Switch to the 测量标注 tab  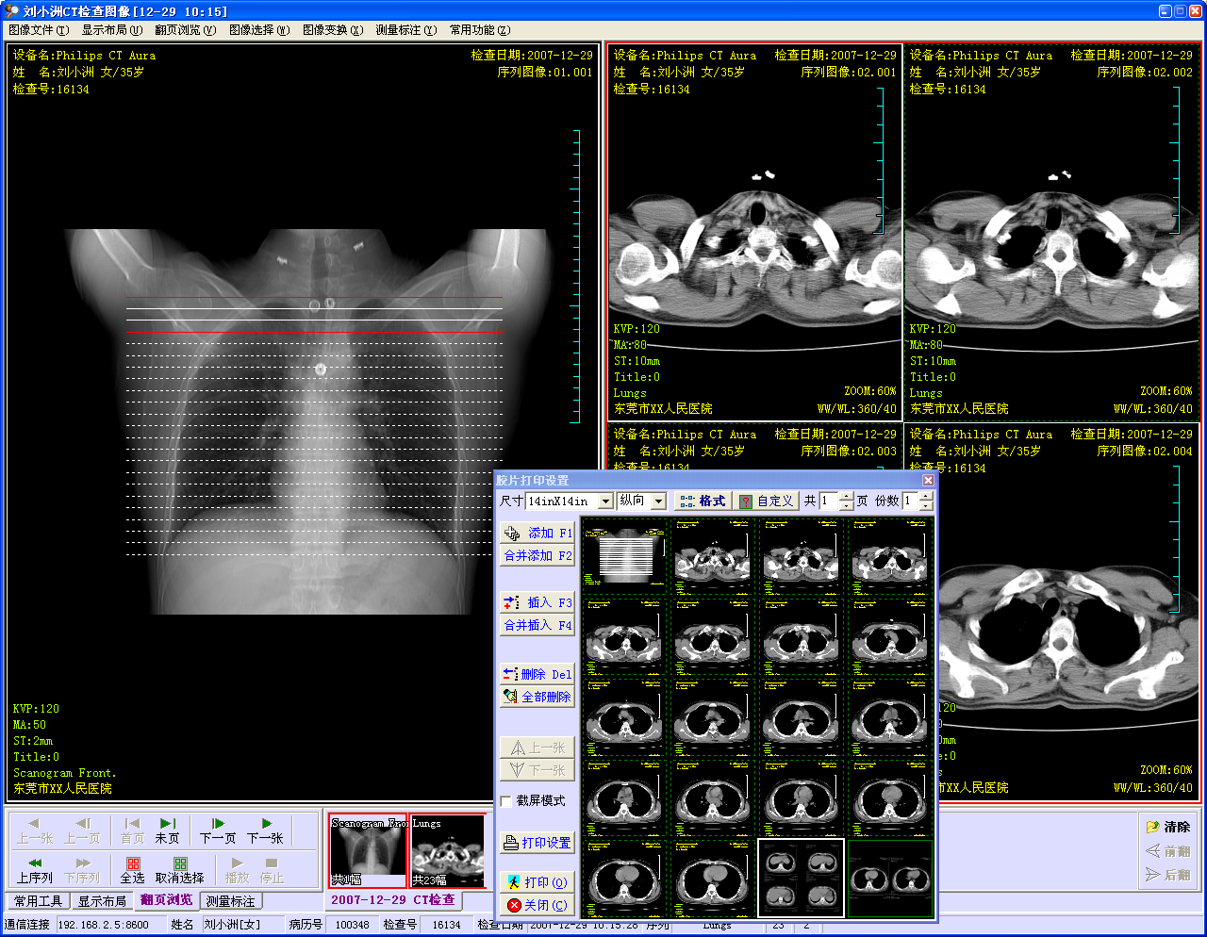coord(231,901)
